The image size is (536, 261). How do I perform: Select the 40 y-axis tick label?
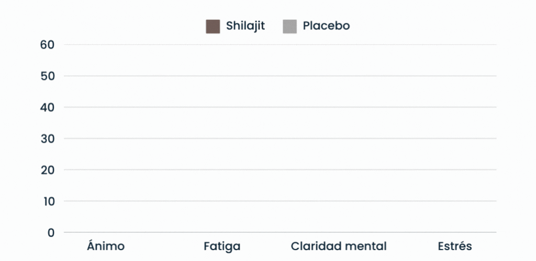pos(47,108)
